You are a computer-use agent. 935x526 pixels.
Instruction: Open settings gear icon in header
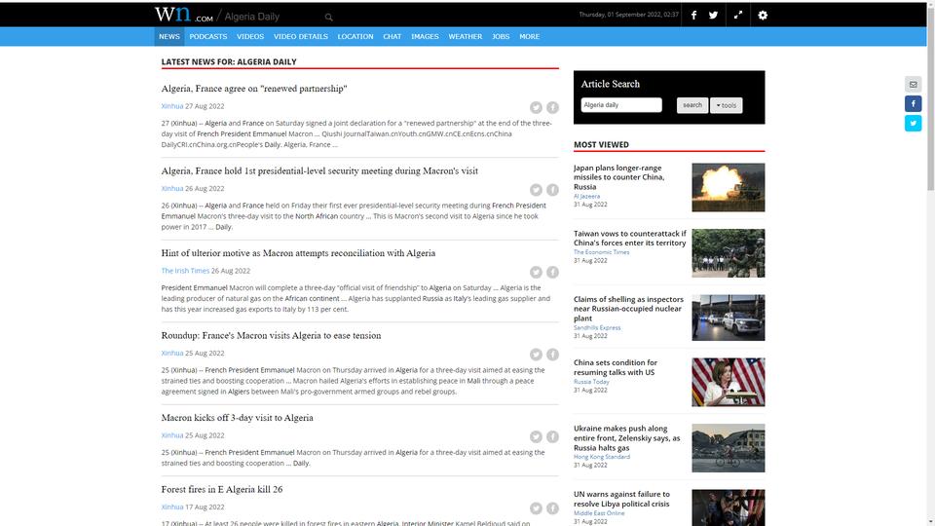[763, 15]
